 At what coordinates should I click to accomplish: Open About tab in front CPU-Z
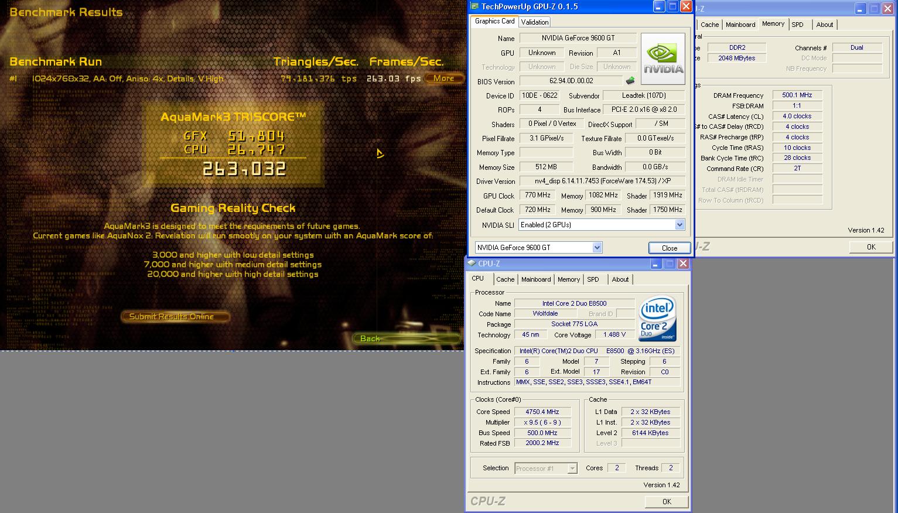click(620, 279)
